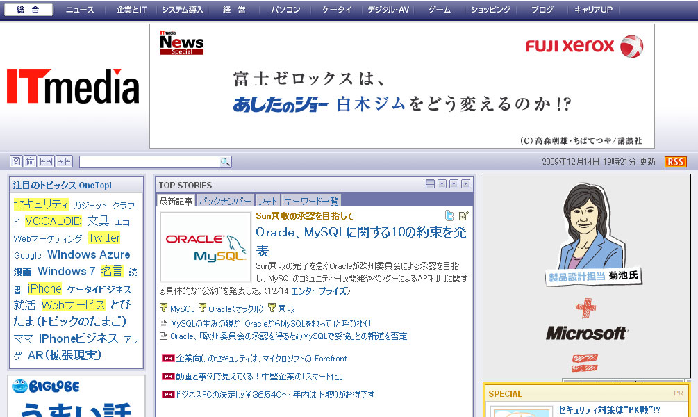
Task: Click the notepad pencil icon beside Twitter
Action: (x=464, y=215)
